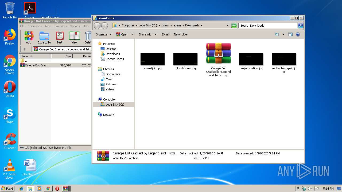Launch Google Chrome from the desktop
The image size is (342, 192).
pos(10,65)
